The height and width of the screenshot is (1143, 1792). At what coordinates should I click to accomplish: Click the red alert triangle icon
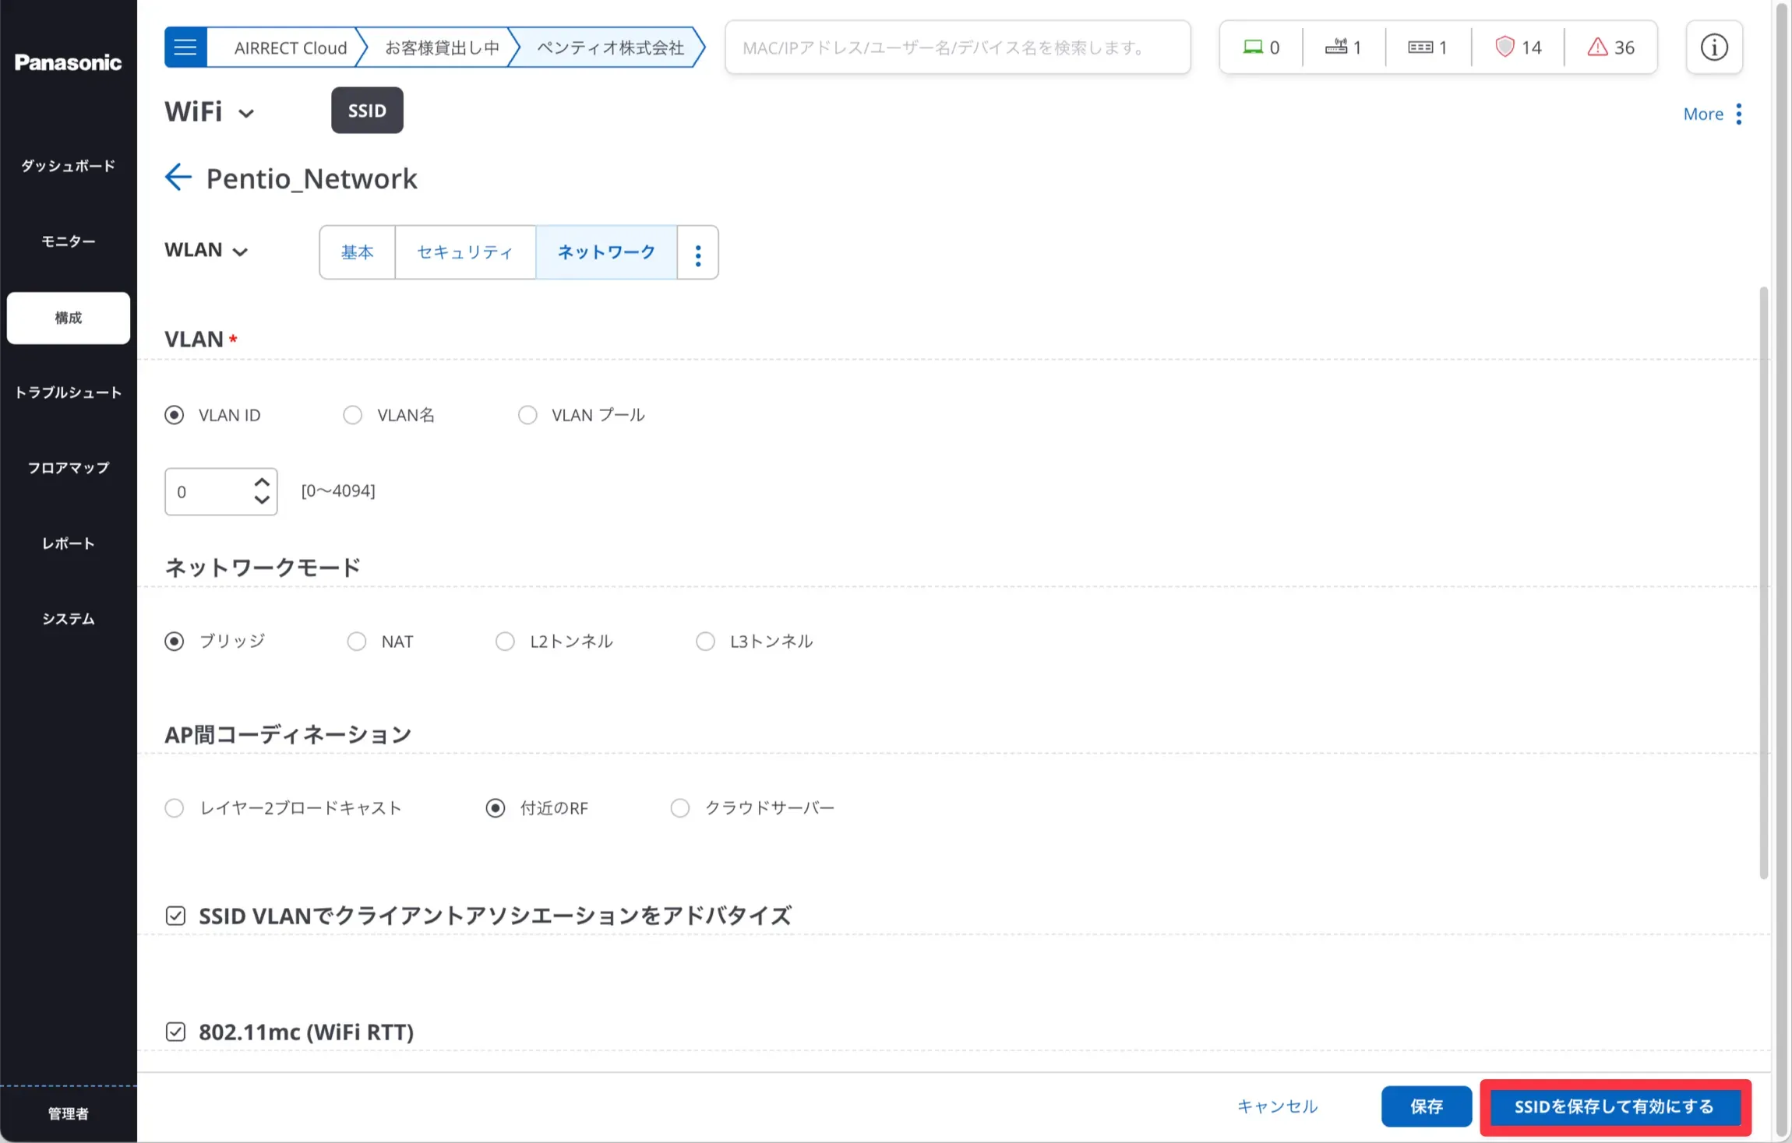pyautogui.click(x=1597, y=47)
